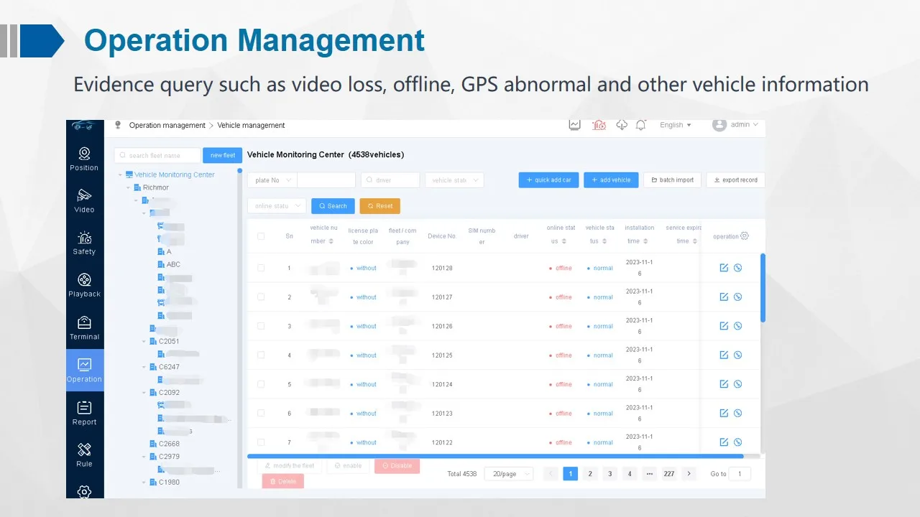Edit the vehicle with device 120125

click(724, 355)
